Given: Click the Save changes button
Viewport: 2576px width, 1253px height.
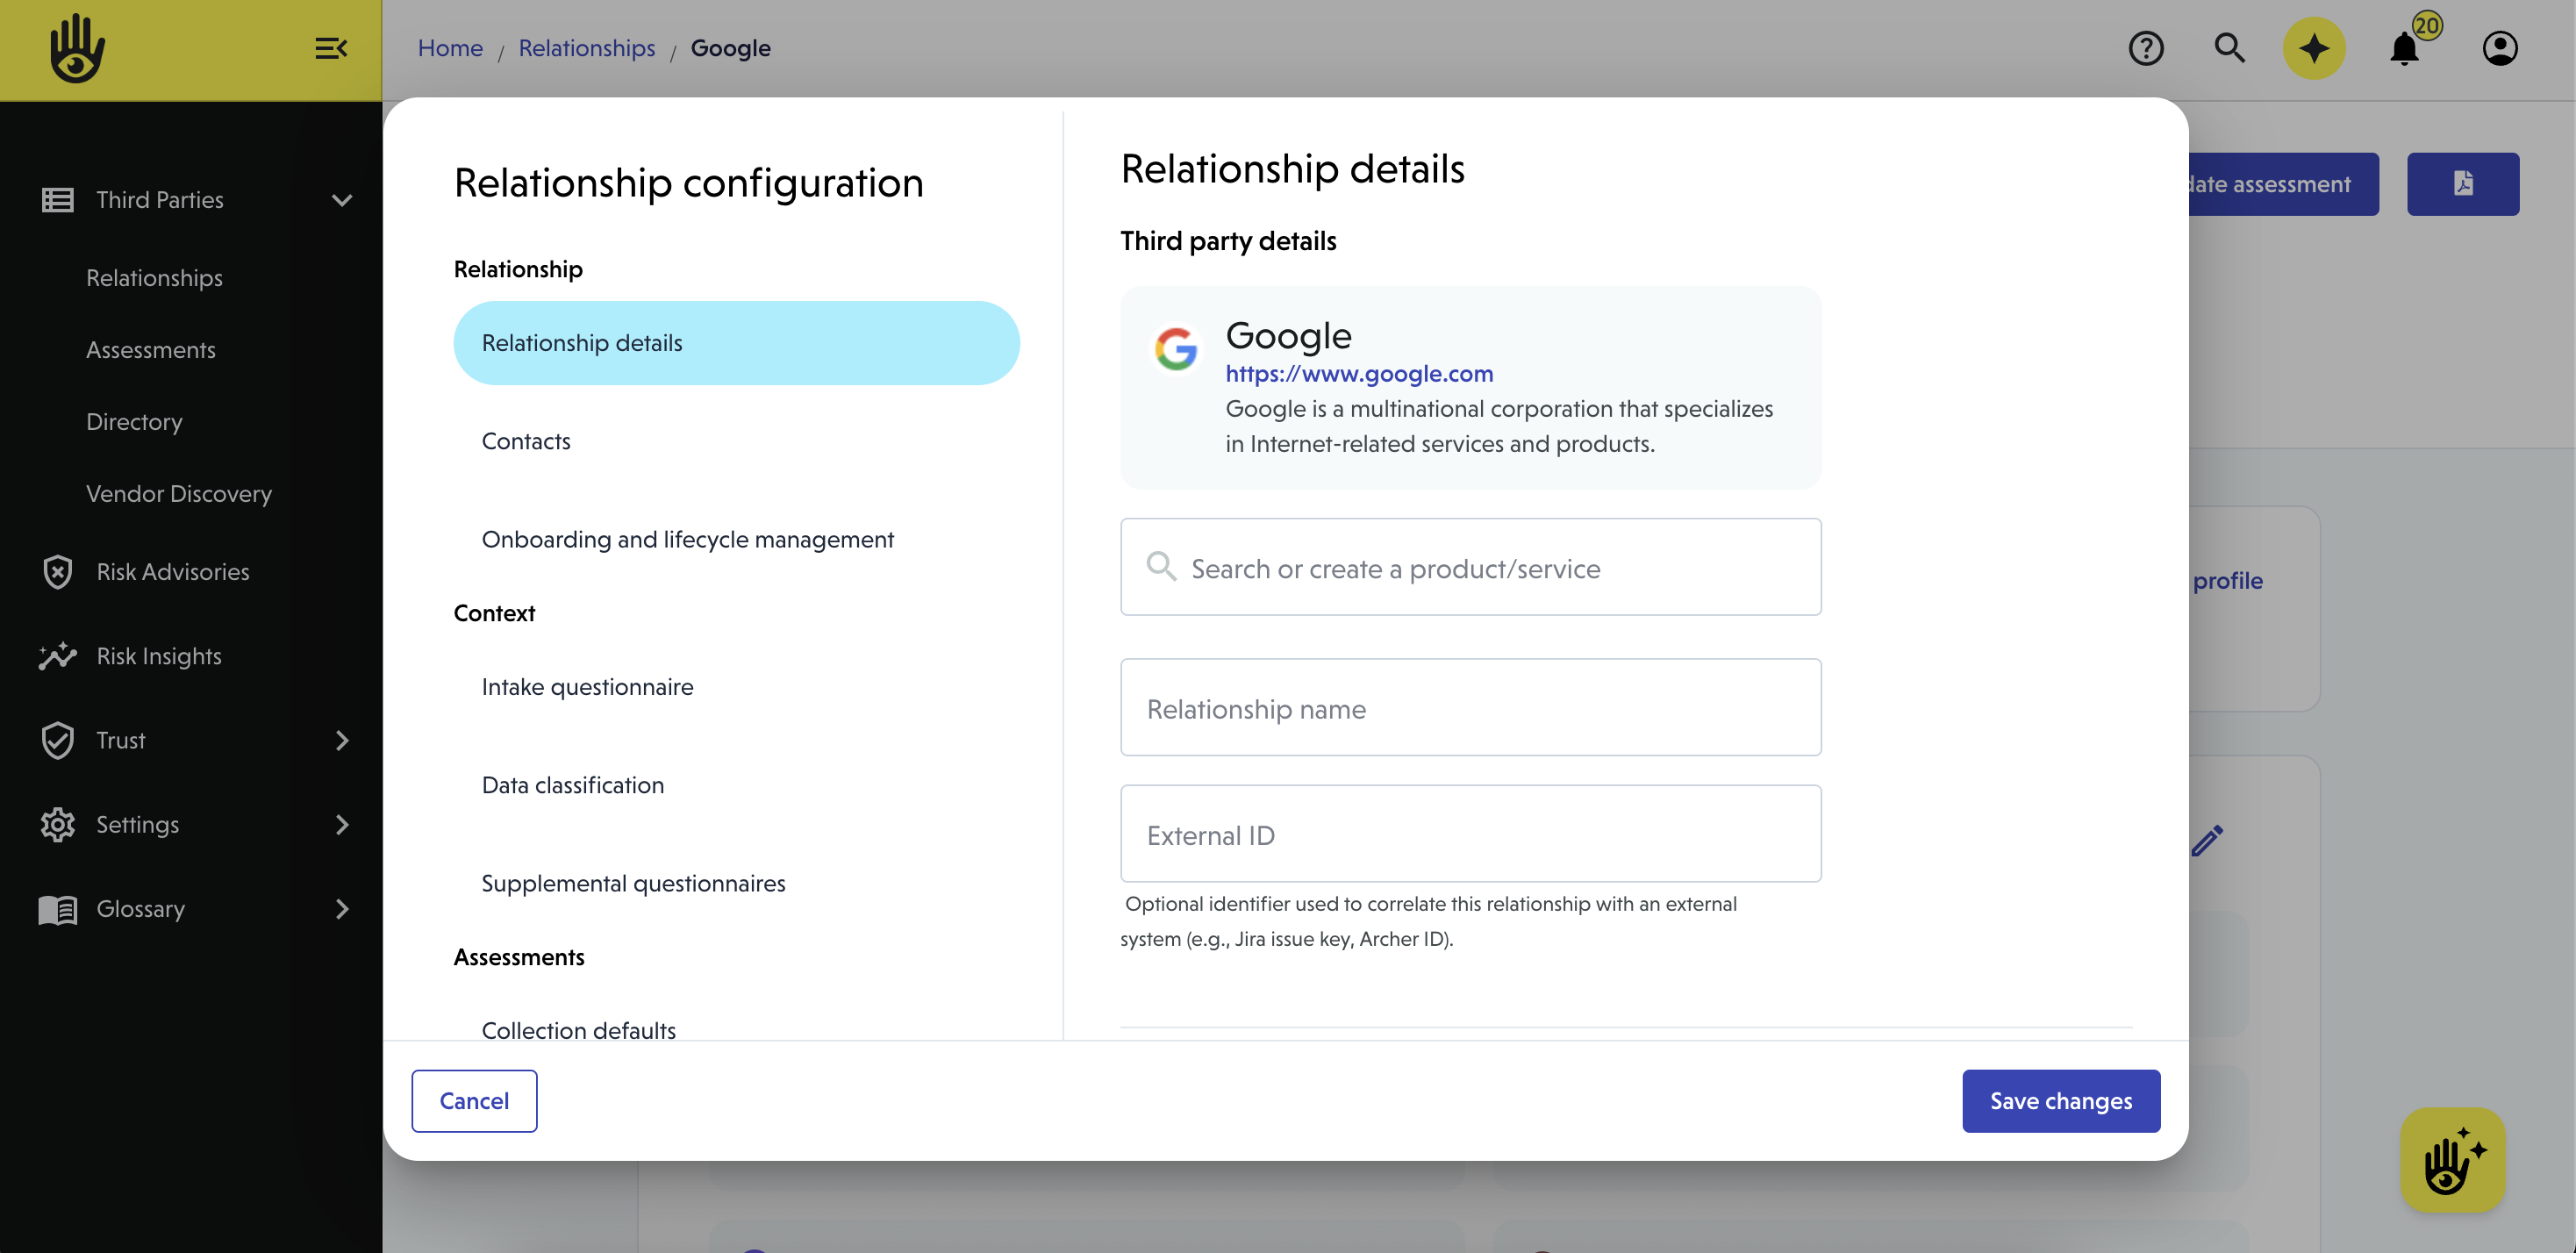Looking at the screenshot, I should 2060,1101.
